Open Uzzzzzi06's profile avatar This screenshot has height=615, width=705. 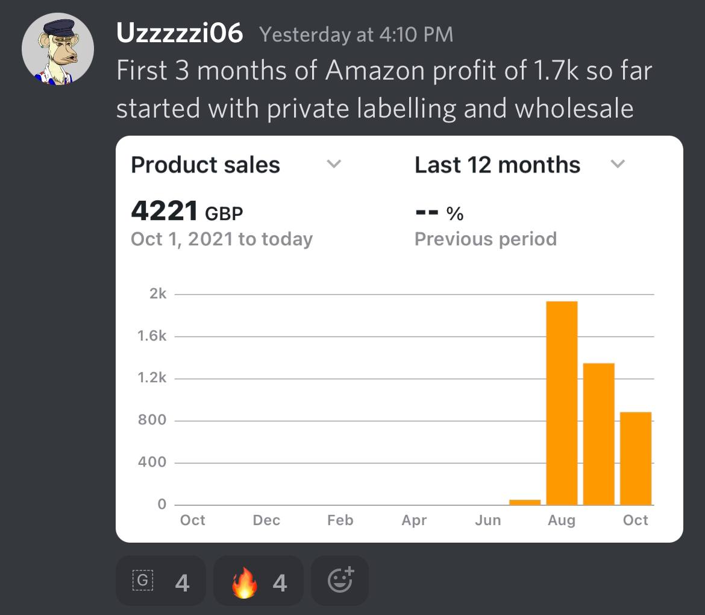tap(58, 49)
